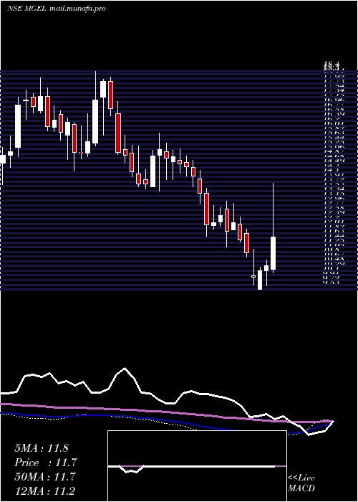Click the 50MA : 11.7 value
Viewport: 358px width, 502px height.
(45, 477)
